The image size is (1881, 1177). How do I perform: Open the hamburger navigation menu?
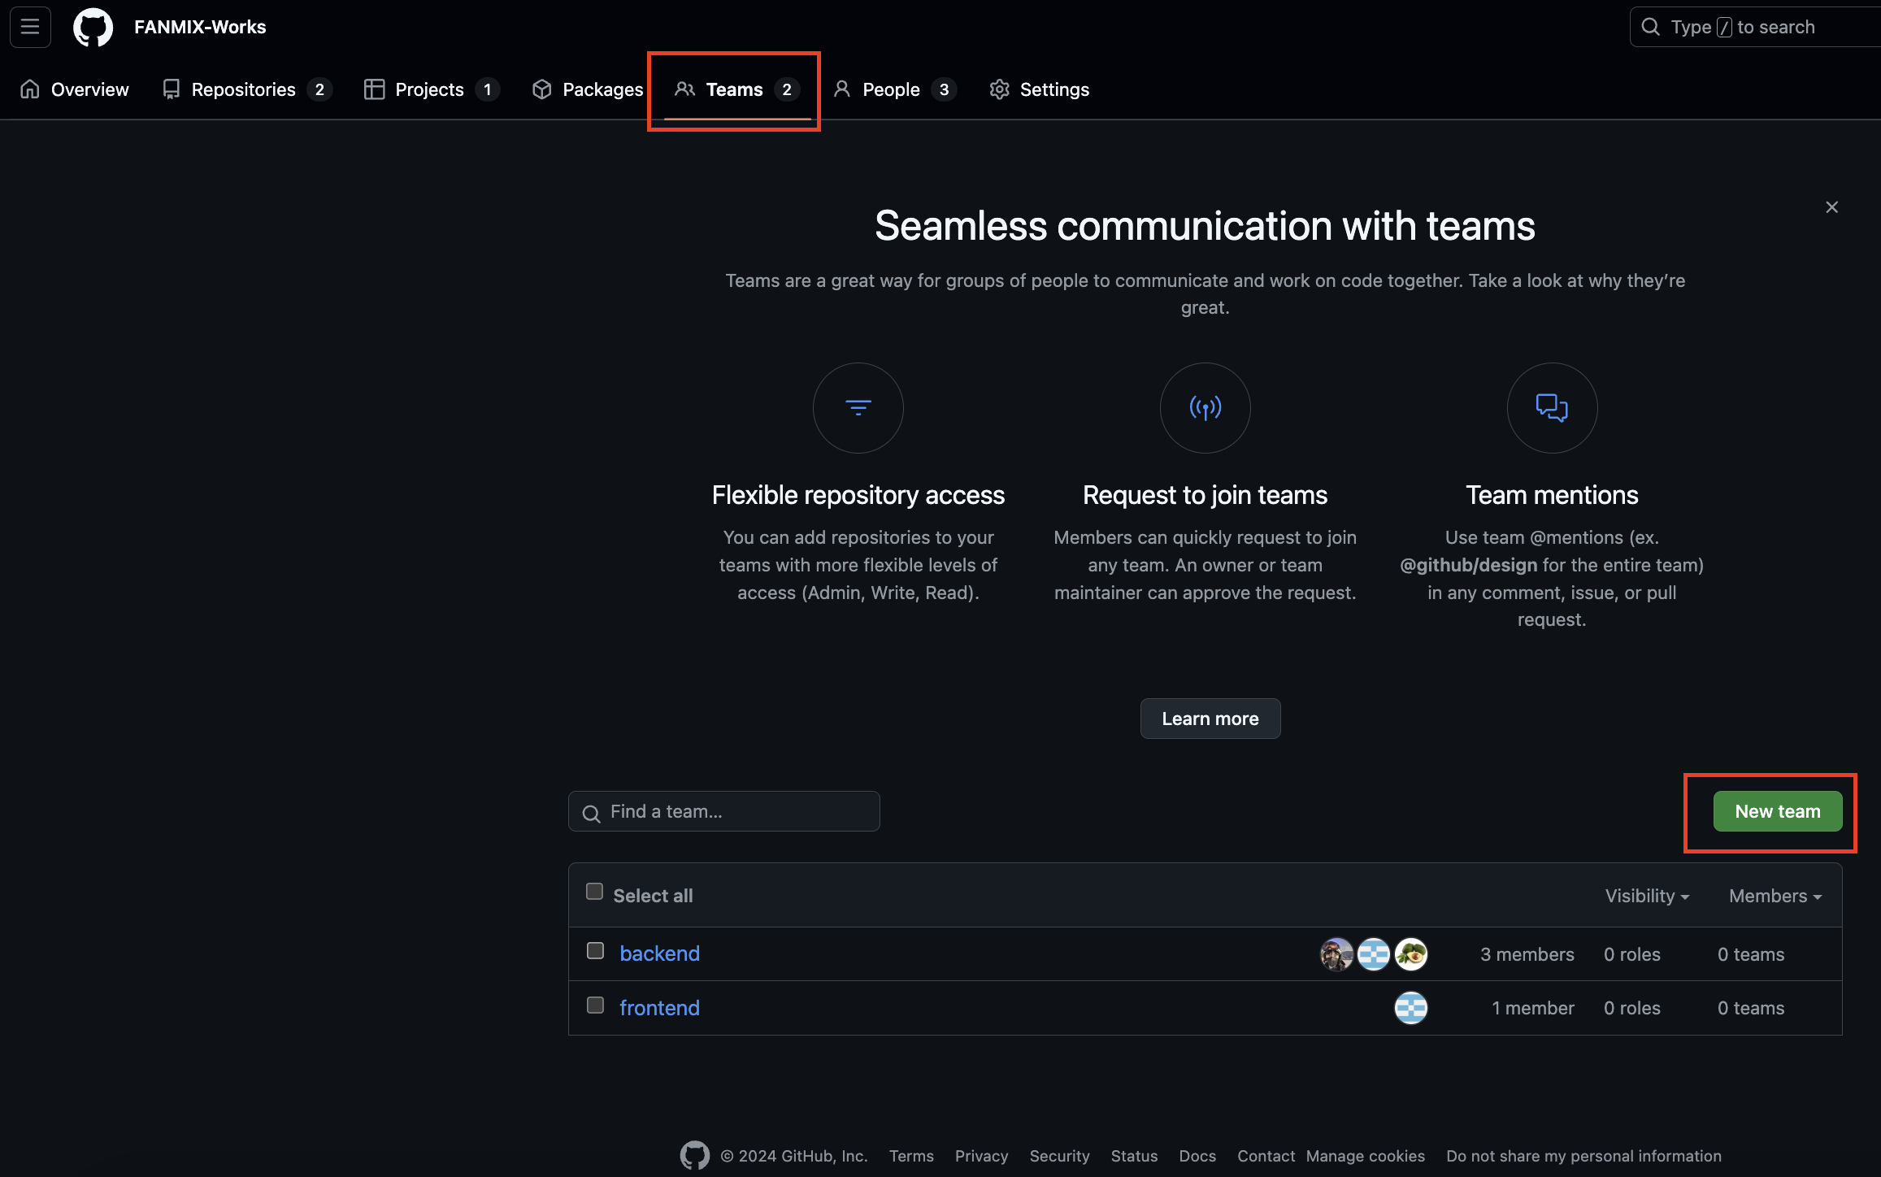[30, 27]
